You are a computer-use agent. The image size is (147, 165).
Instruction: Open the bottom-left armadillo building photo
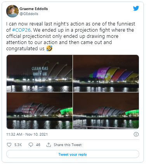(x=40, y=111)
